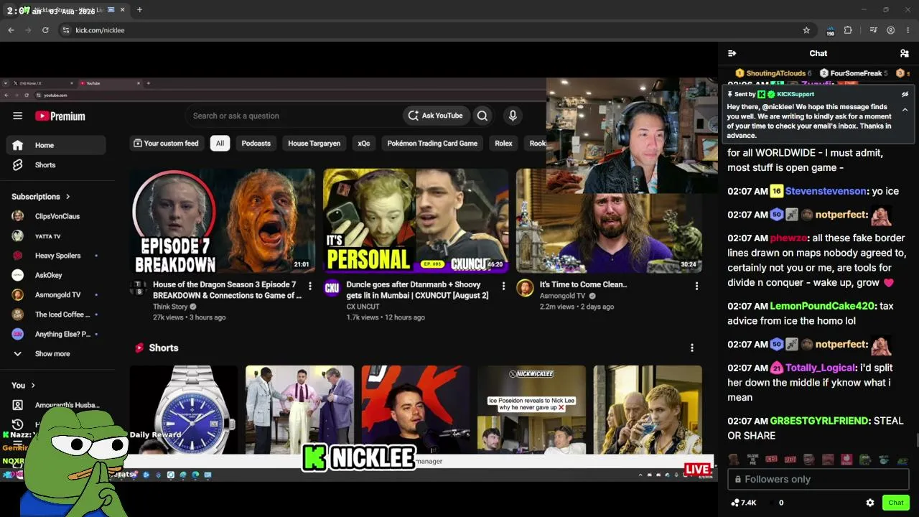Open the ClipsVonClaus subscription
Screen dimensions: 919x517
point(56,216)
